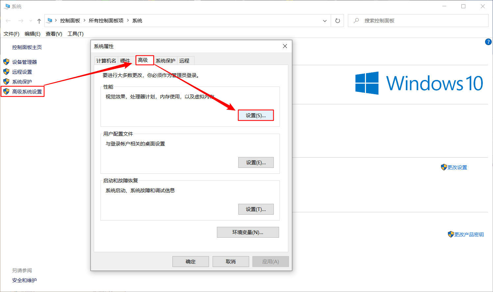Open 系统保护 sidebar link
Screen dimensions: 493x292
pyautogui.click(x=22, y=82)
